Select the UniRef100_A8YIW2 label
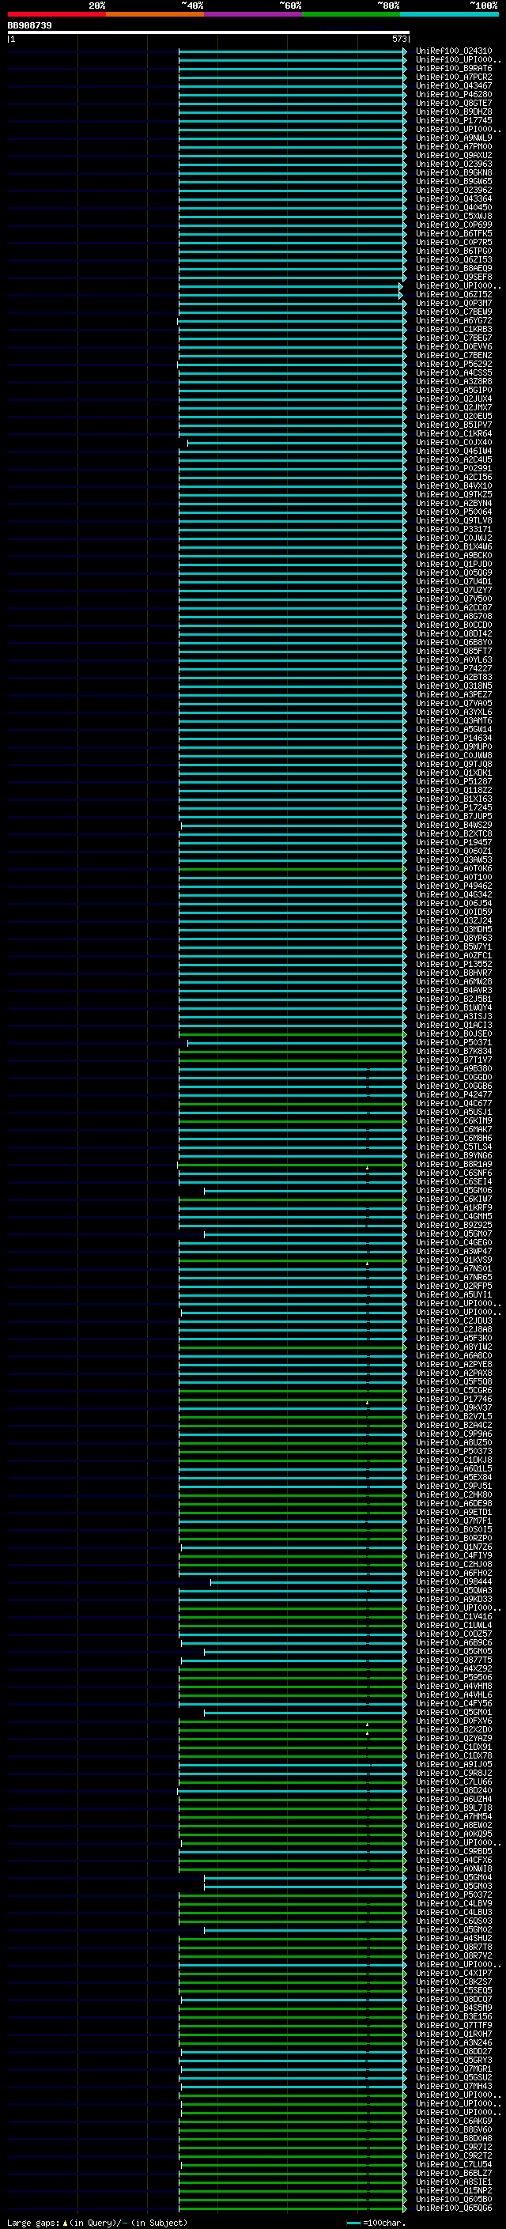 (454, 1347)
